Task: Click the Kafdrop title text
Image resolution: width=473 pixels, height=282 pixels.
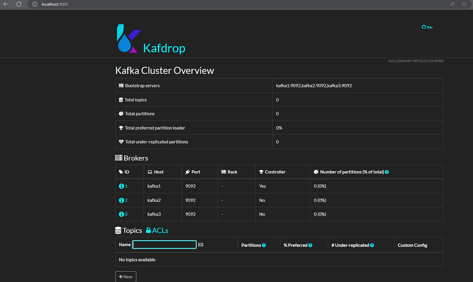Action: tap(164, 48)
